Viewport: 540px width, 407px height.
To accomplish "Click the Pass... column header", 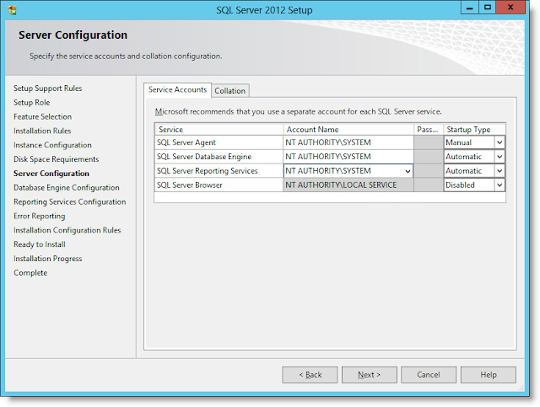I will point(429,130).
